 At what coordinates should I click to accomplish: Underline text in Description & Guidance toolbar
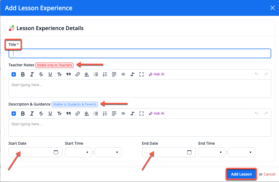(50, 114)
